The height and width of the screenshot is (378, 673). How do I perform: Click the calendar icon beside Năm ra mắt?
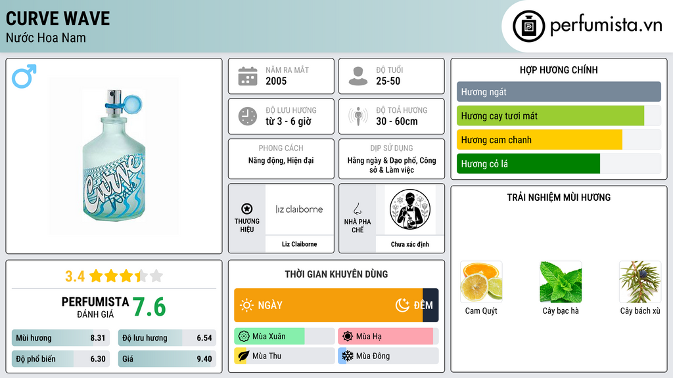coord(248,76)
